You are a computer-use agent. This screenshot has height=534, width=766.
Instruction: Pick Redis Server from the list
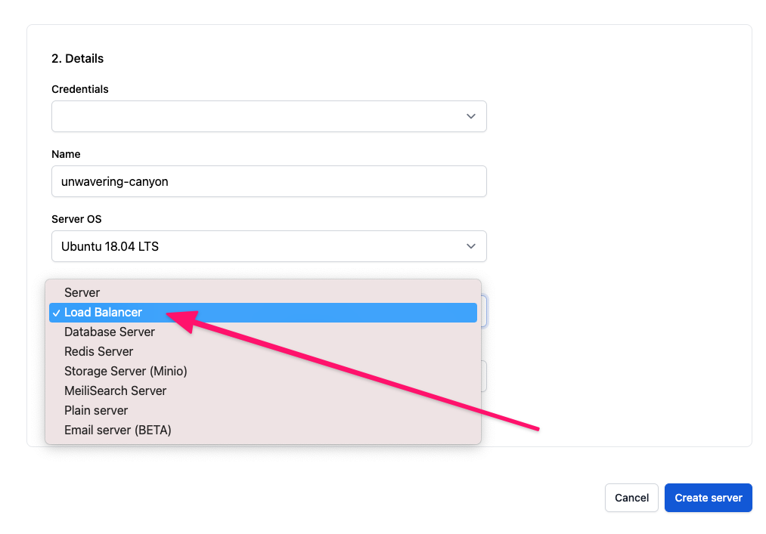(263, 351)
